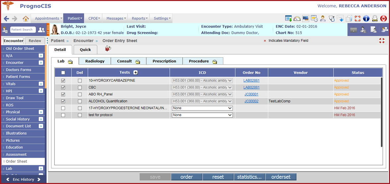Open the statistics... button
This screenshot has height=184, width=390.
249,177
